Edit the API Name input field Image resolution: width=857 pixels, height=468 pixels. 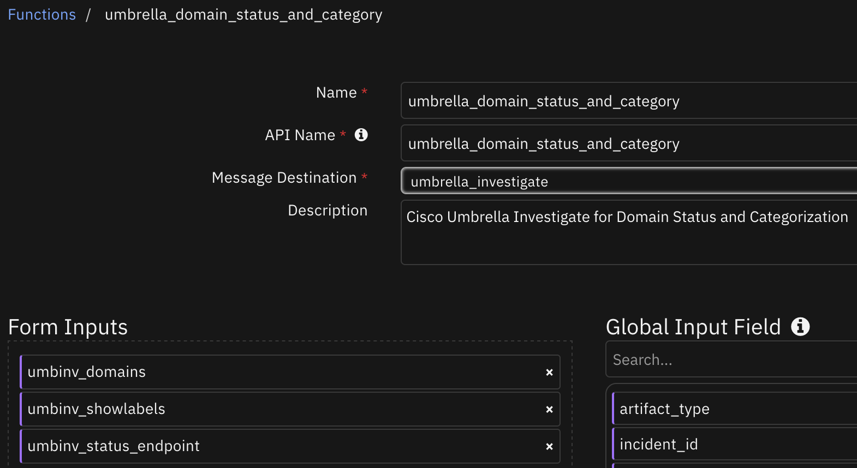(x=629, y=143)
